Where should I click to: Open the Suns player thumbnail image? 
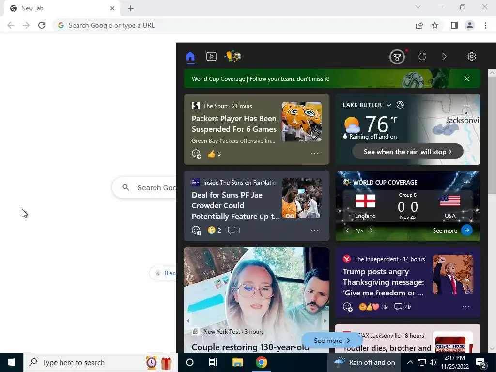tap(302, 198)
